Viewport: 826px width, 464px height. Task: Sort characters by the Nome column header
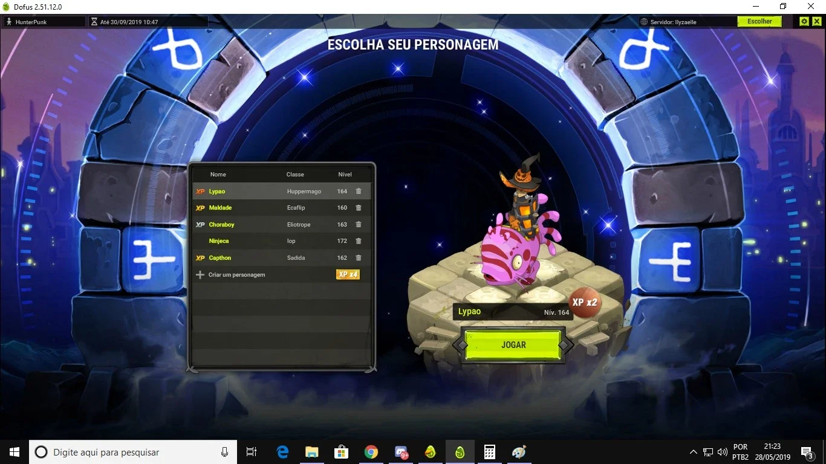(x=218, y=175)
